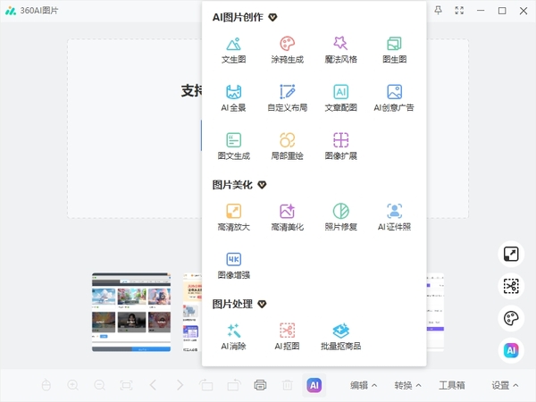Click the print icon in bottom toolbar

click(260, 385)
